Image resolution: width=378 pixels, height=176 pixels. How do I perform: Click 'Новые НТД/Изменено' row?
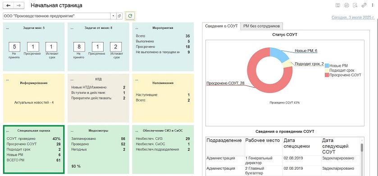click(98, 88)
